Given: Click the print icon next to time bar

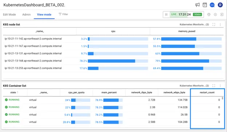Looking at the screenshot, I should tap(209, 15).
